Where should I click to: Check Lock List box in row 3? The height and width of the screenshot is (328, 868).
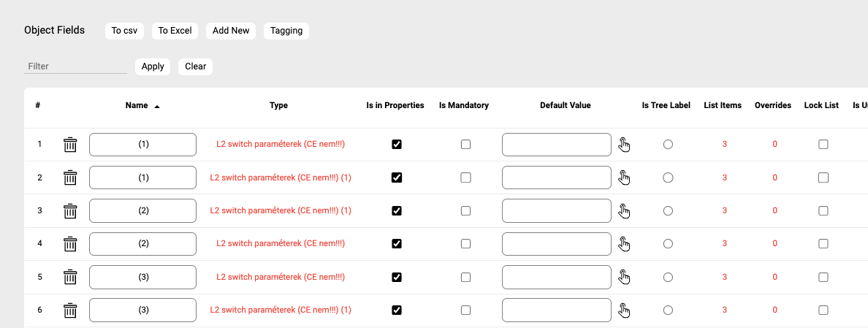coord(823,210)
